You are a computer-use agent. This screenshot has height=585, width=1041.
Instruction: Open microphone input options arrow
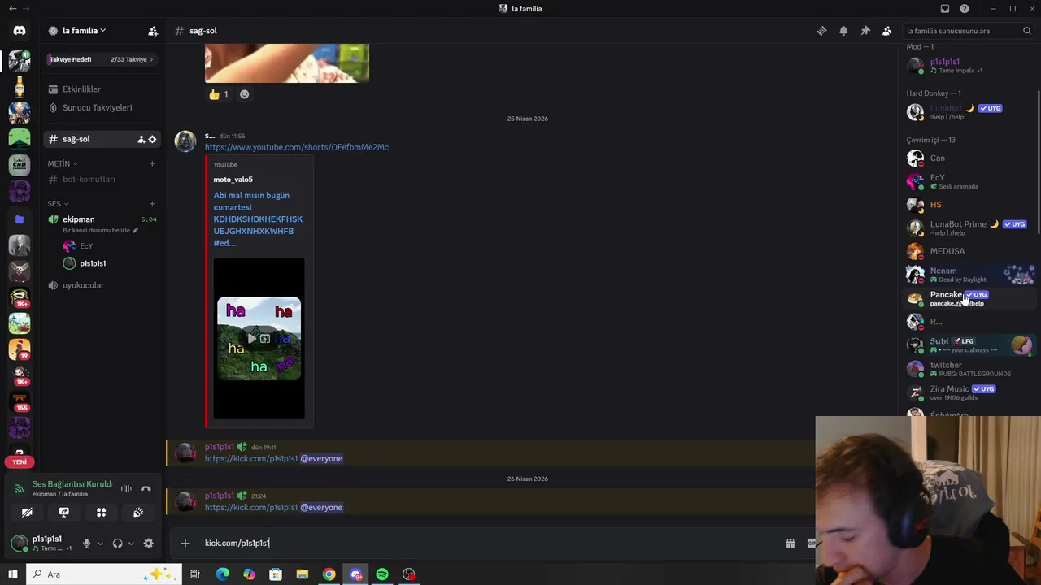[x=100, y=544]
